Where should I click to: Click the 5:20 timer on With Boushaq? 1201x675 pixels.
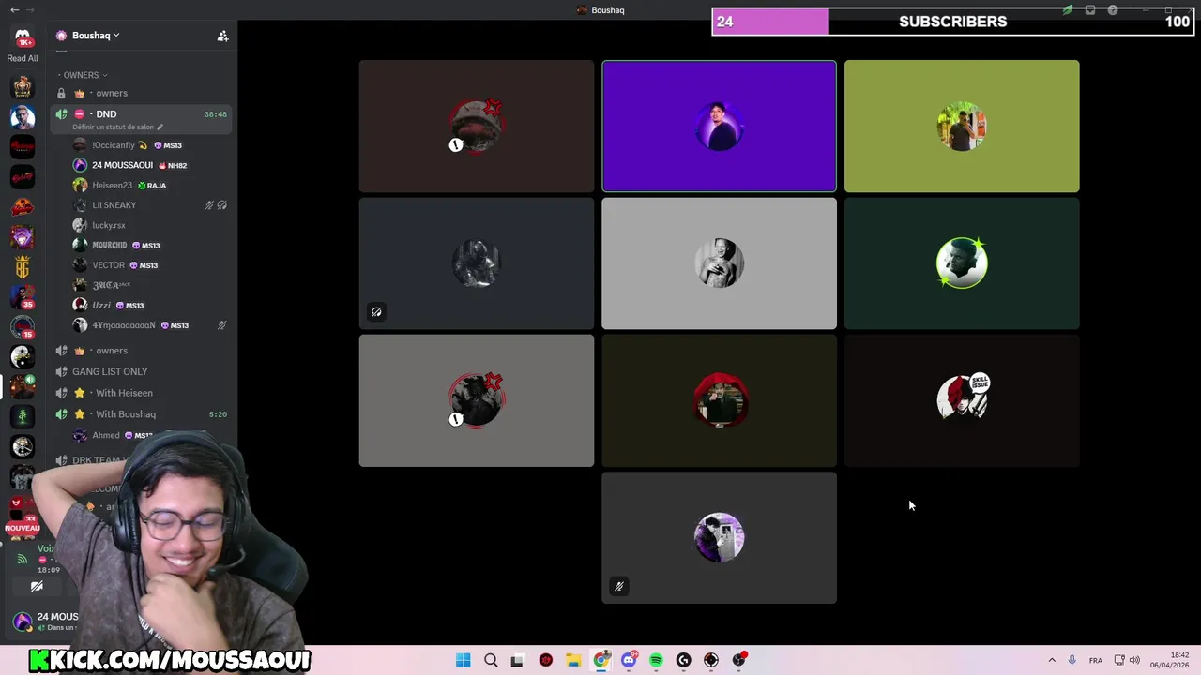218,414
